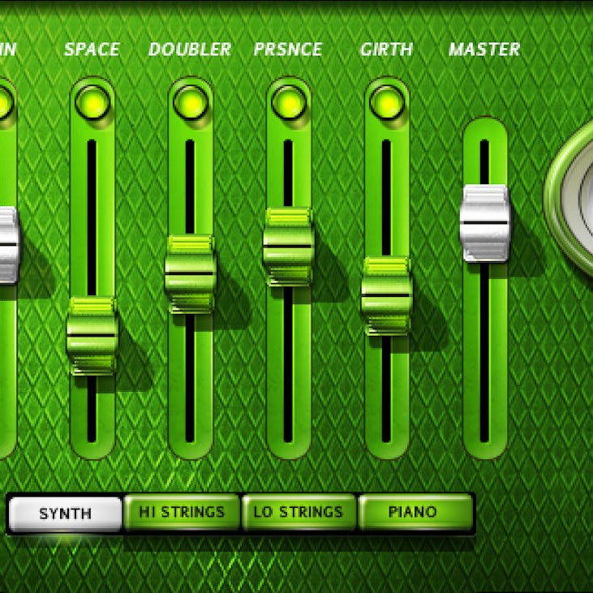593x593 pixels.
Task: Click the silver MASTER fader handle
Action: (x=485, y=223)
